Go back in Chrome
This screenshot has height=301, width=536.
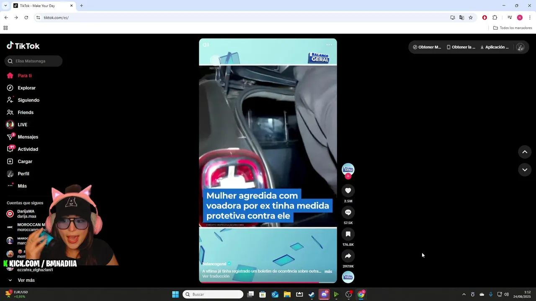(6, 18)
